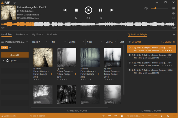Image resolution: width=178 pixels, height=118 pixels.
Task: Open the sleep timer clock icon
Action: pos(173,13)
